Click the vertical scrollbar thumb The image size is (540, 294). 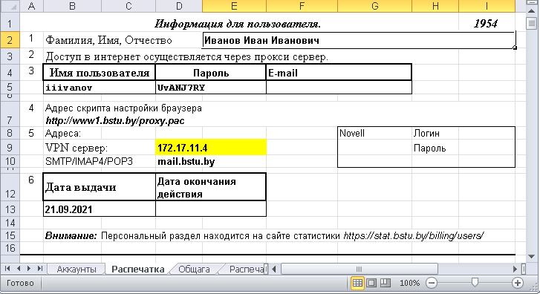pyautogui.click(x=531, y=24)
